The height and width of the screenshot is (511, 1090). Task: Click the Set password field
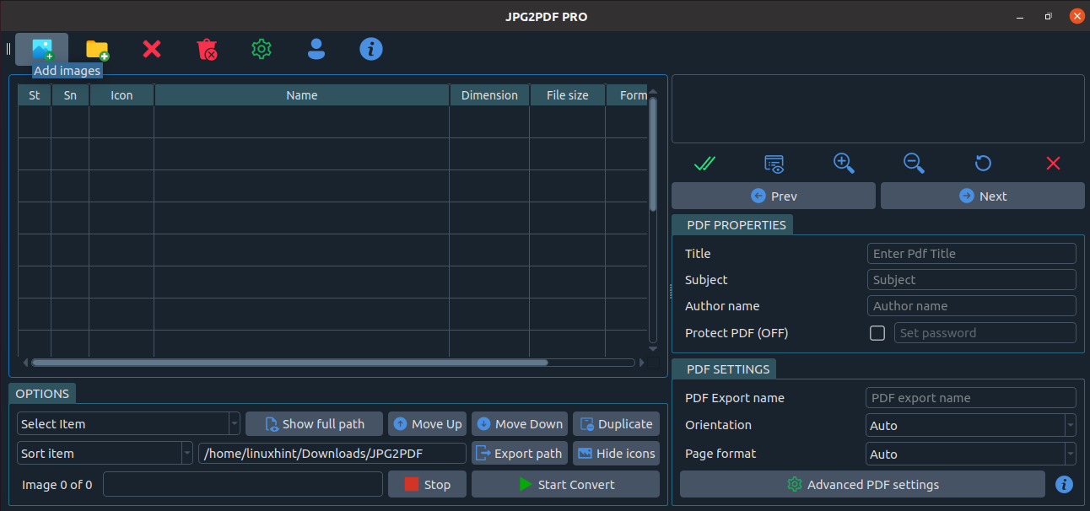click(x=985, y=332)
